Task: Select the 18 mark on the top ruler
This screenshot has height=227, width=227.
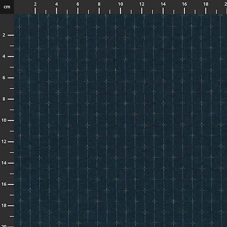Action: (206, 4)
